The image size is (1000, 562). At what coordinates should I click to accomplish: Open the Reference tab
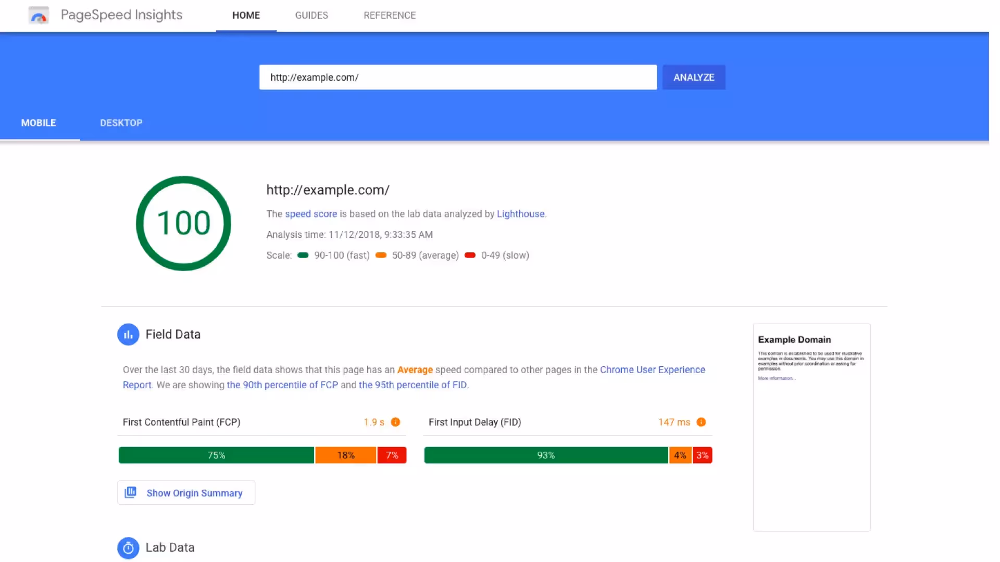coord(390,16)
